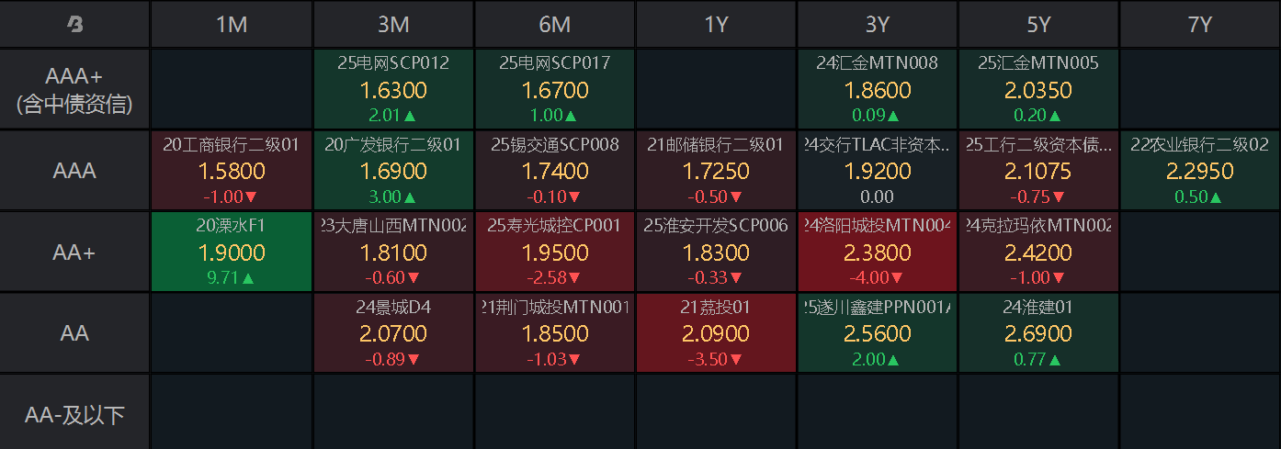
Task: Open the 21荔投01 bond cell
Action: [716, 332]
